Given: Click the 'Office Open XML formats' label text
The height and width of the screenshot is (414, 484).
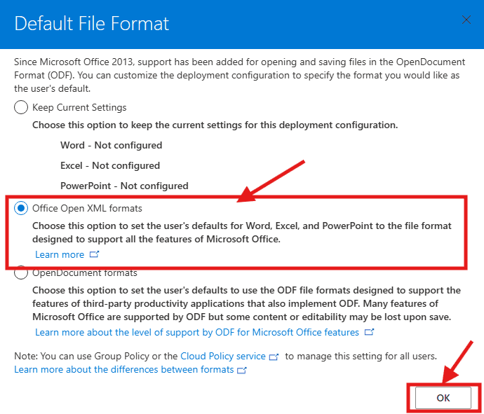Looking at the screenshot, I should 87,209.
